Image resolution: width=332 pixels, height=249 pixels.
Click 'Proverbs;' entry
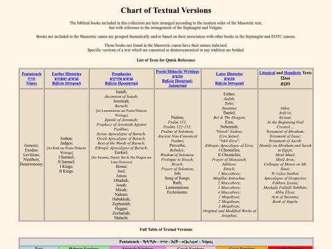pyautogui.click(x=178, y=146)
